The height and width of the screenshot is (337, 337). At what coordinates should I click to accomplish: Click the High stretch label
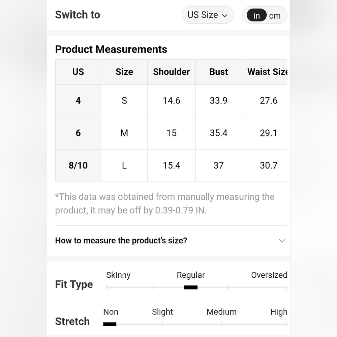(279, 312)
